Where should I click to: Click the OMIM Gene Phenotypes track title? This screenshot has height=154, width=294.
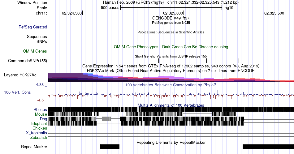pos(171,47)
